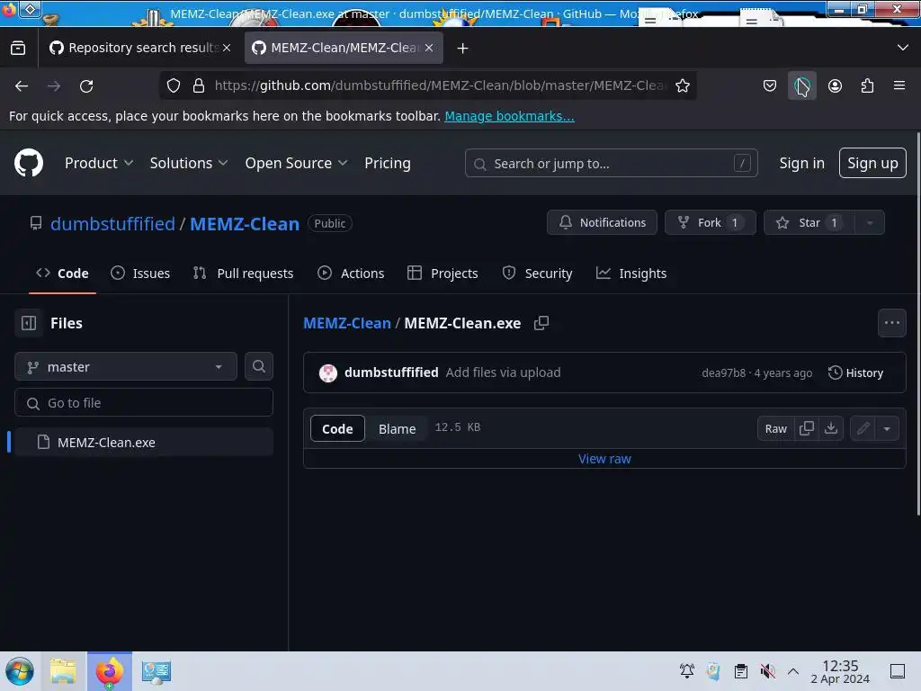Image resolution: width=921 pixels, height=691 pixels.
Task: Click the taskbar clock showing 12:35
Action: coord(840,671)
